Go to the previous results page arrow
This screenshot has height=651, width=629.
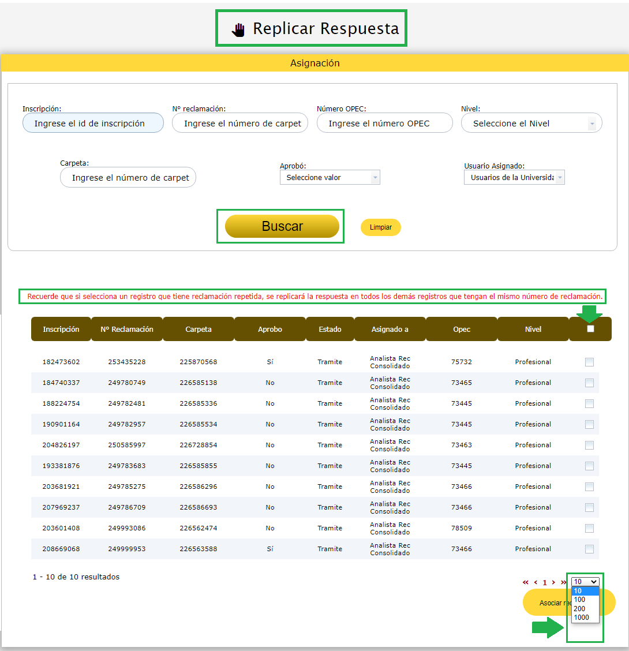click(x=536, y=582)
